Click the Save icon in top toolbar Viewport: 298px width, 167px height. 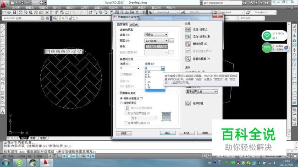(x=15, y=12)
